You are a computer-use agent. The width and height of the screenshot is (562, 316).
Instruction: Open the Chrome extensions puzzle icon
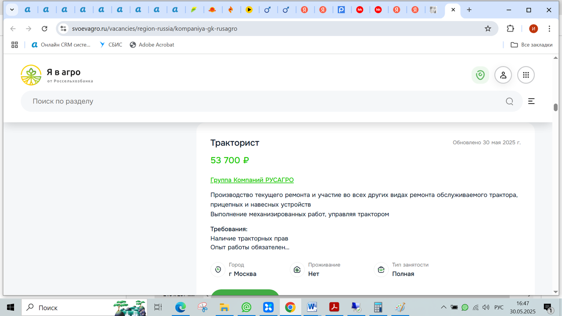click(510, 29)
